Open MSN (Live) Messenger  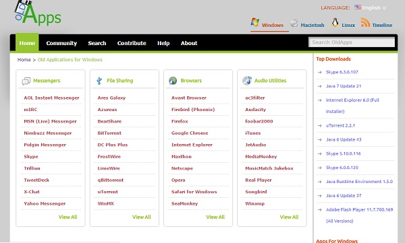(50, 121)
